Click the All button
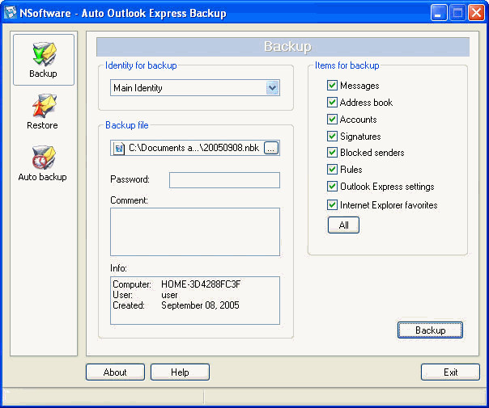489x408 pixels. 343,225
